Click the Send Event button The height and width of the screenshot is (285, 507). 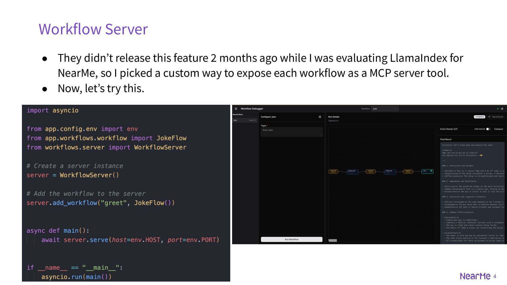pos(496,117)
